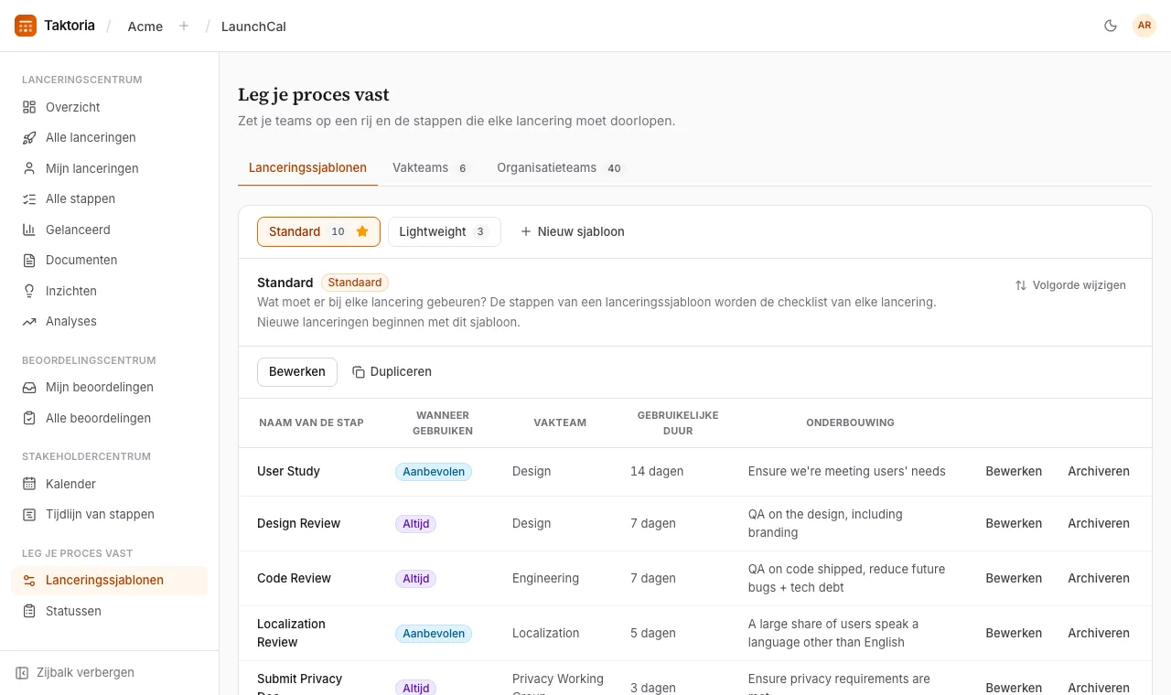The height and width of the screenshot is (695, 1171).
Task: Go to Alle lanceringen
Action: coord(110,137)
